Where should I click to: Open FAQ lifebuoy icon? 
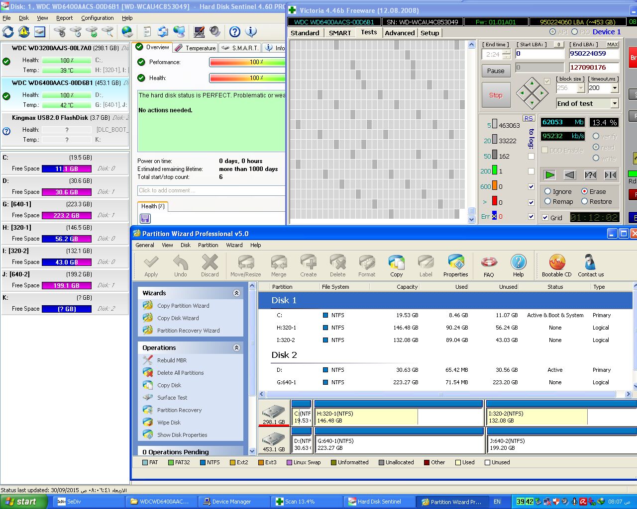[489, 266]
